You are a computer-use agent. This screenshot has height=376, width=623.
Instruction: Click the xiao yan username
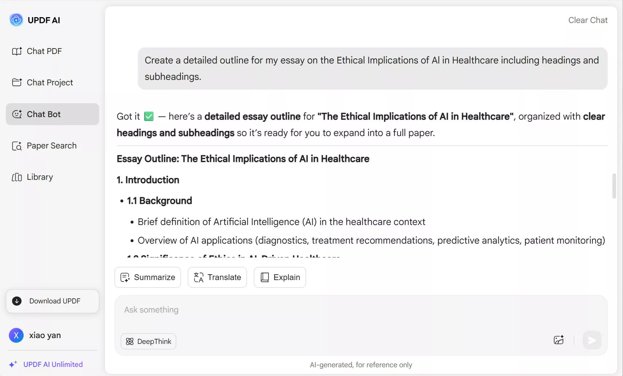[45, 335]
